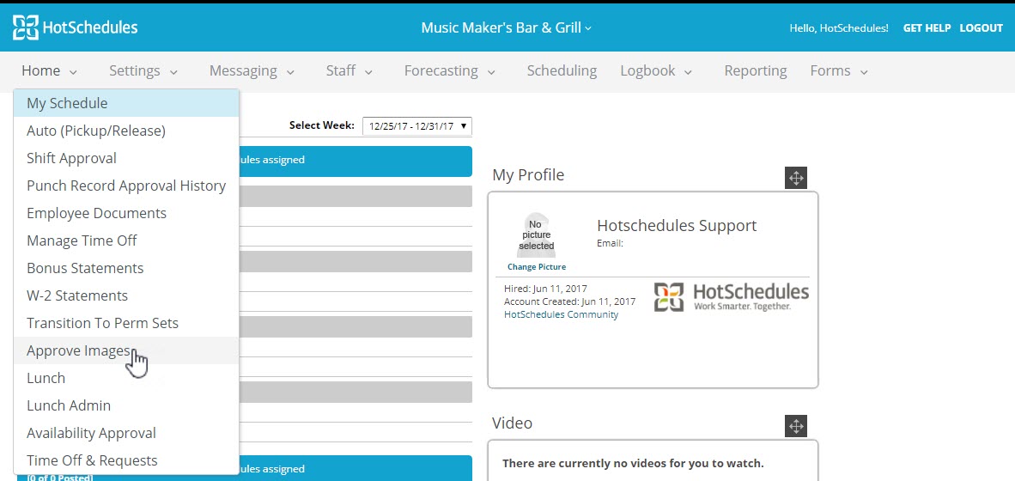Viewport: 1015px width, 481px height.
Task: Select W-2 Statements menu item
Action: [x=77, y=295]
